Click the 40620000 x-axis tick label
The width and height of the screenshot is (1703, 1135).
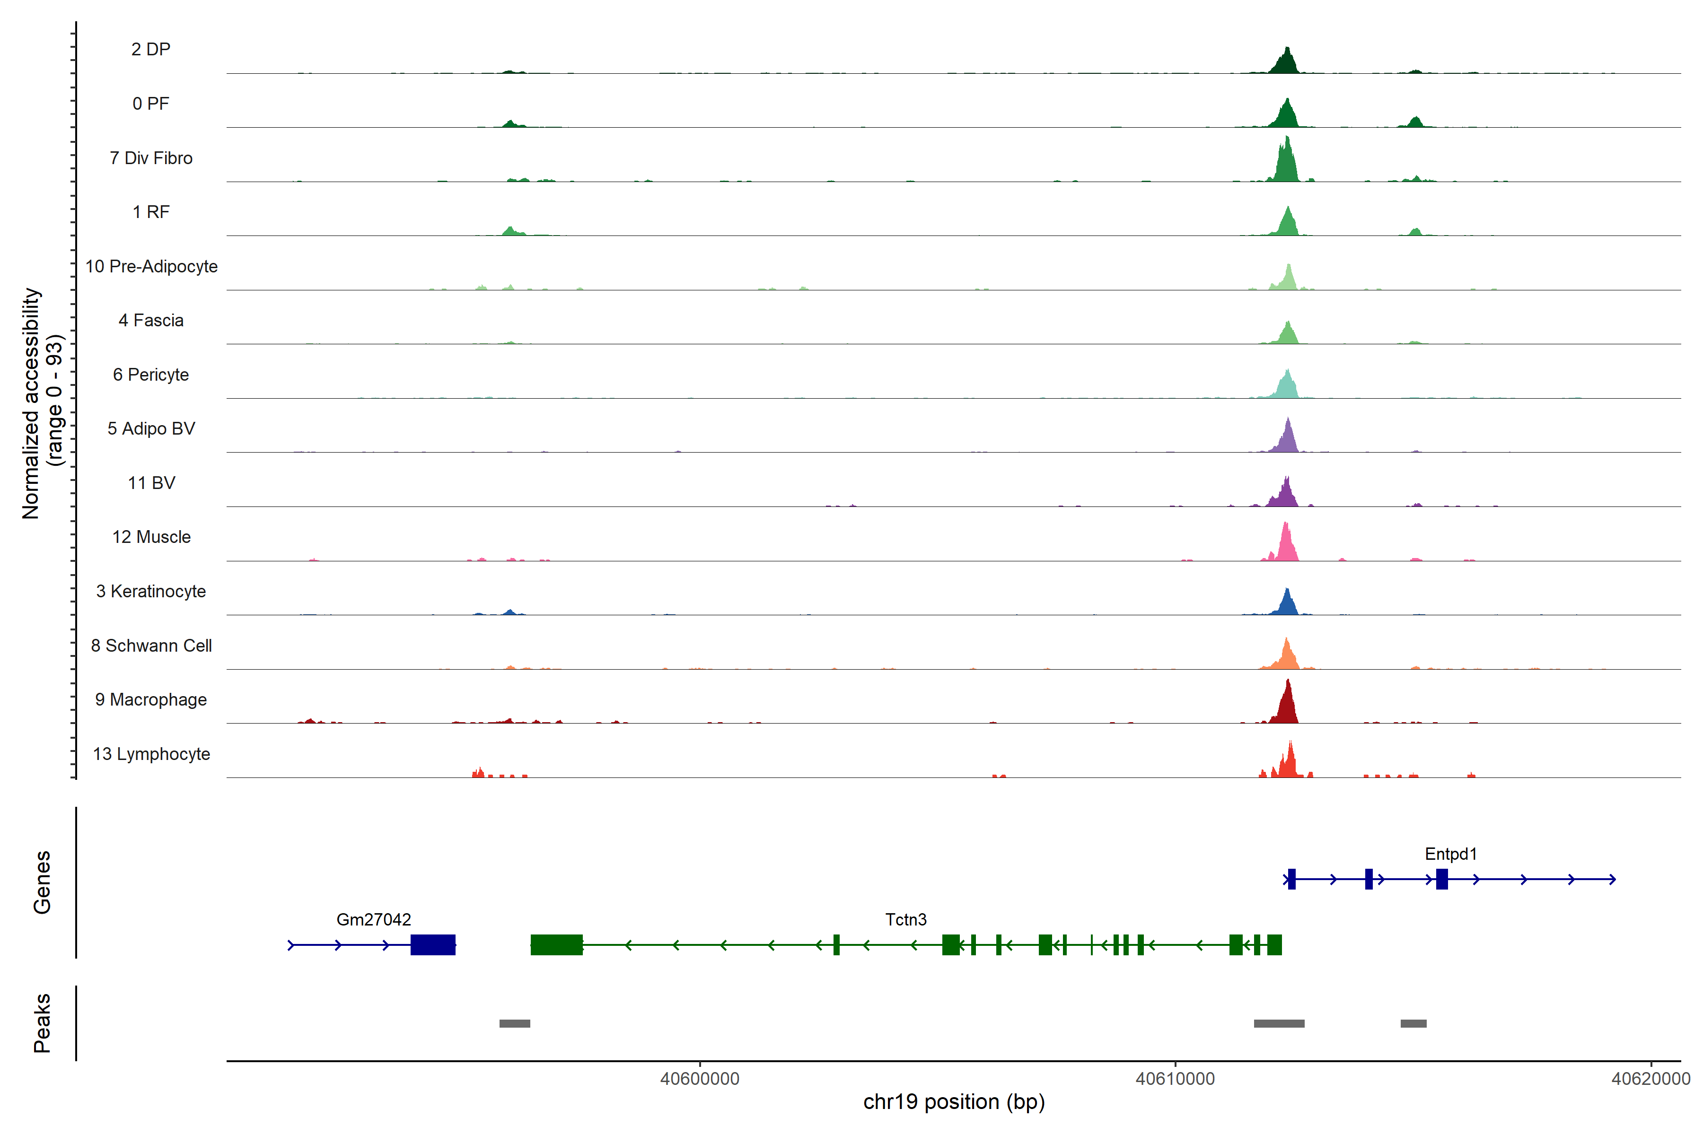(x=1651, y=1079)
